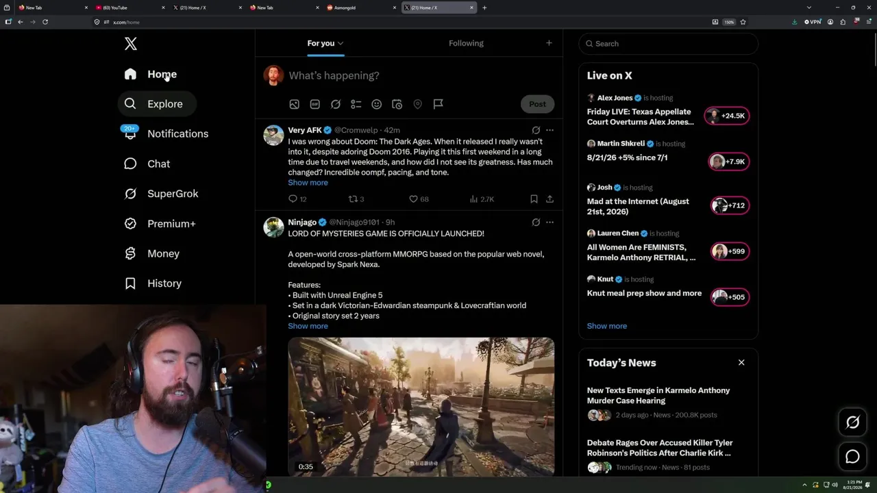Click the flag icon in the composer toolbar

[x=438, y=104]
